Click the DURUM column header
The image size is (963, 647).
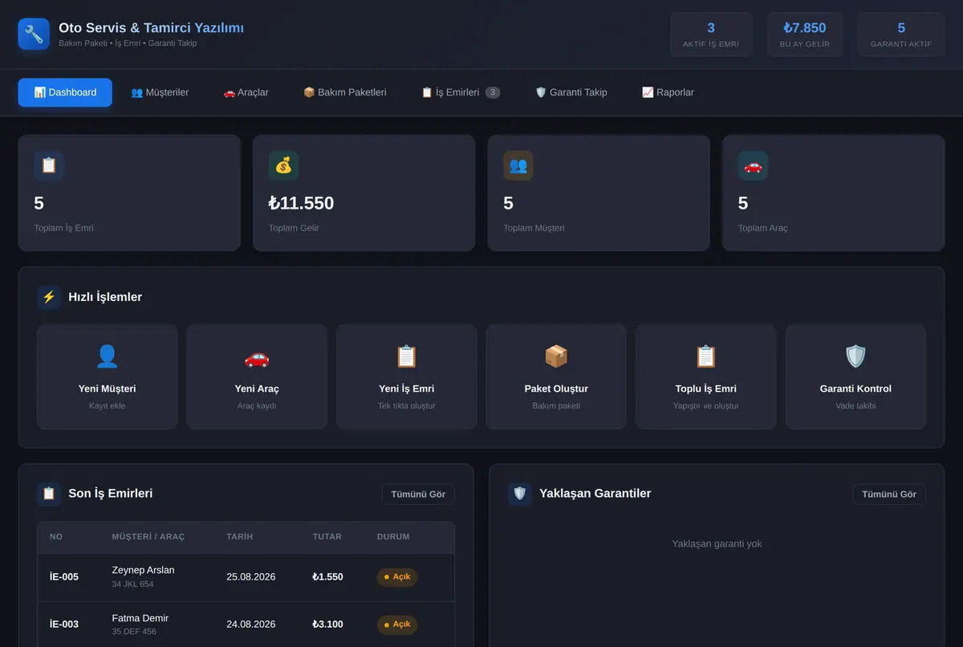393,536
